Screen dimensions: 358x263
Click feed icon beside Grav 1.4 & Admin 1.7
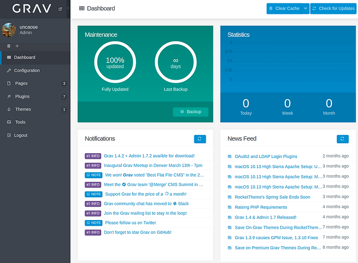click(x=230, y=218)
